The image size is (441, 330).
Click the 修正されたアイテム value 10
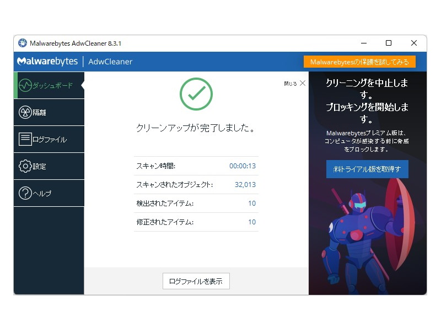pos(252,222)
